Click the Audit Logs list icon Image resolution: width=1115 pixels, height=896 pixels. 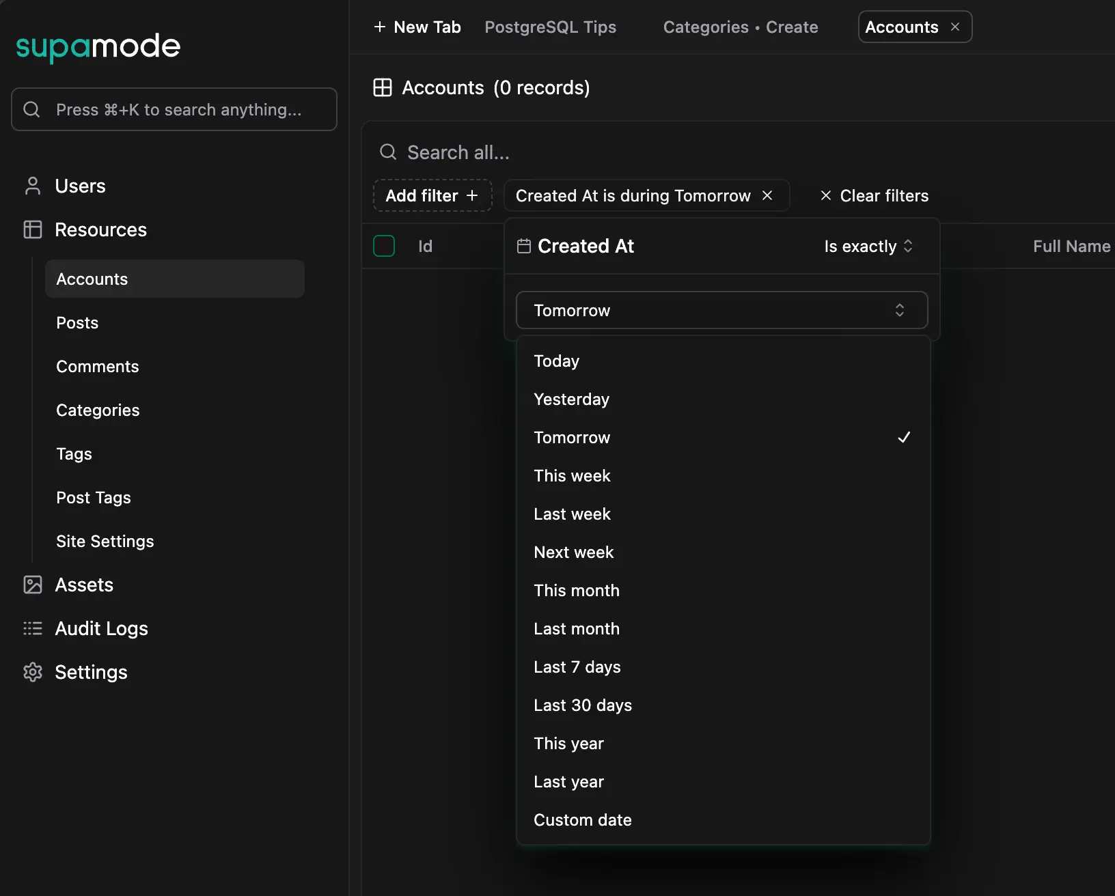coord(33,628)
